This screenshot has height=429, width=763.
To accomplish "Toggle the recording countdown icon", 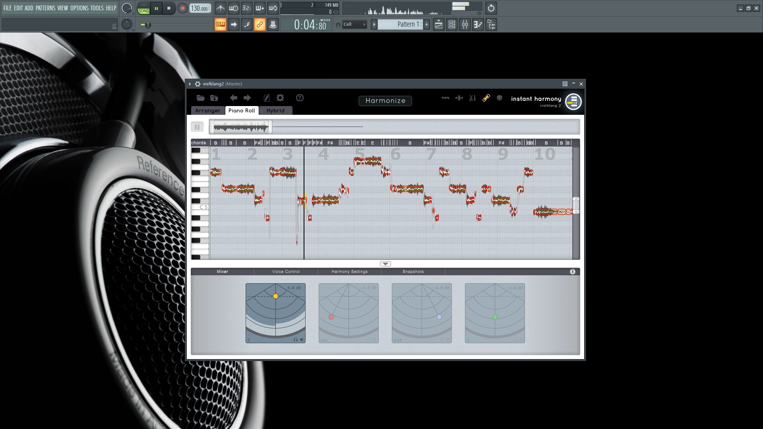I will (247, 8).
